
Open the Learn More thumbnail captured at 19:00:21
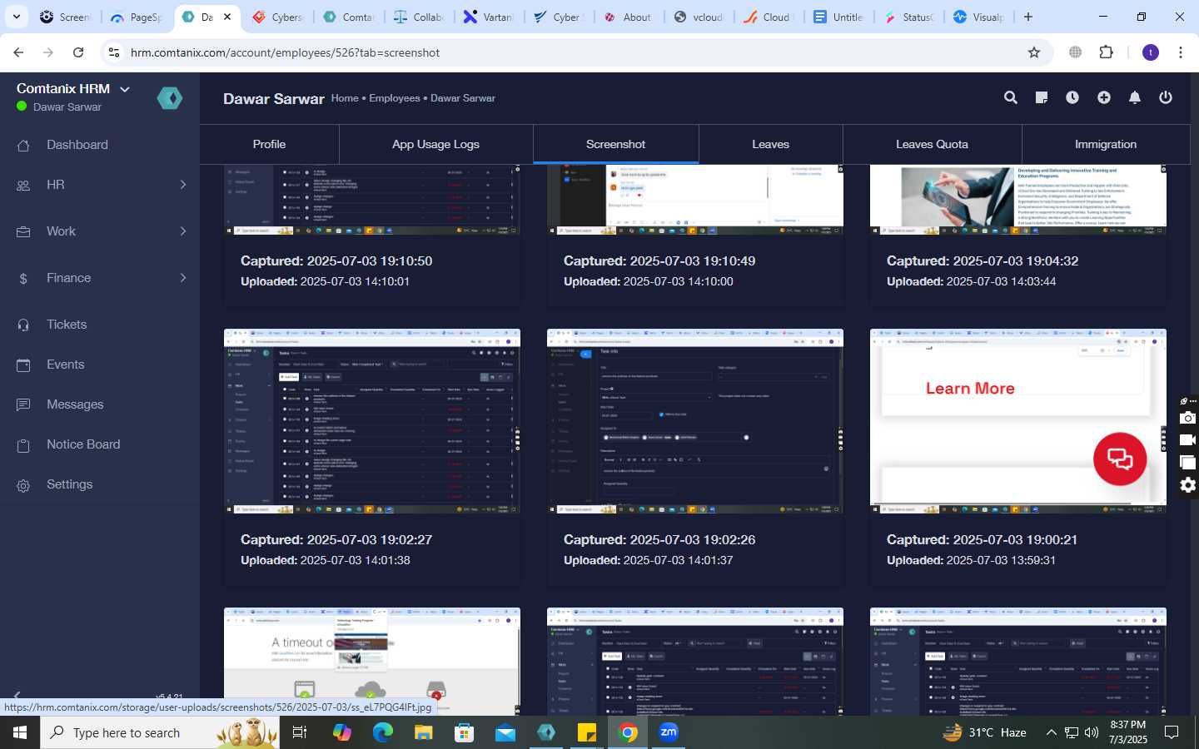pos(1018,421)
